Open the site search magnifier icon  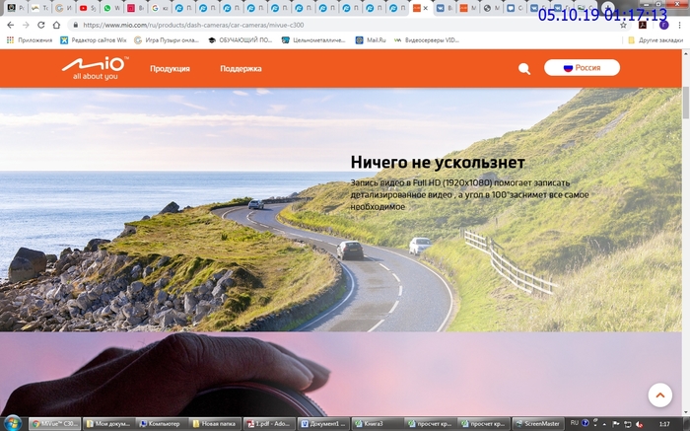pos(523,69)
